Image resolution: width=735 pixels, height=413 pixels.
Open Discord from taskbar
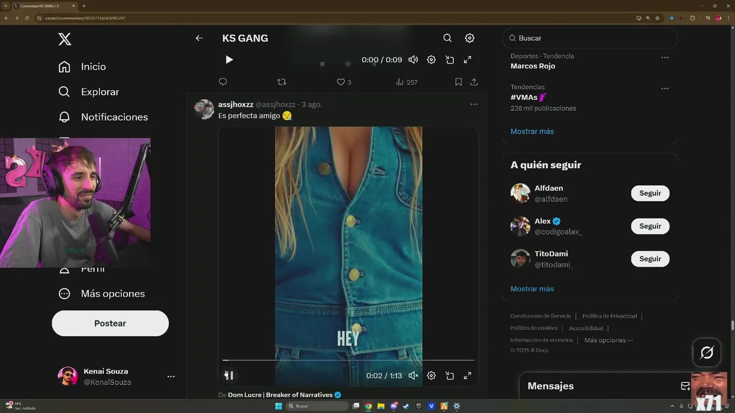click(x=393, y=406)
